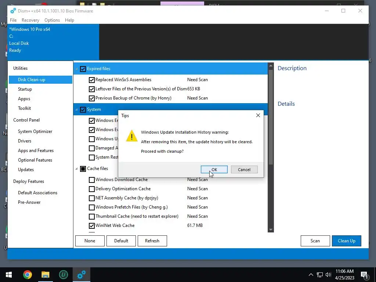Click the network tray icon

point(320,275)
